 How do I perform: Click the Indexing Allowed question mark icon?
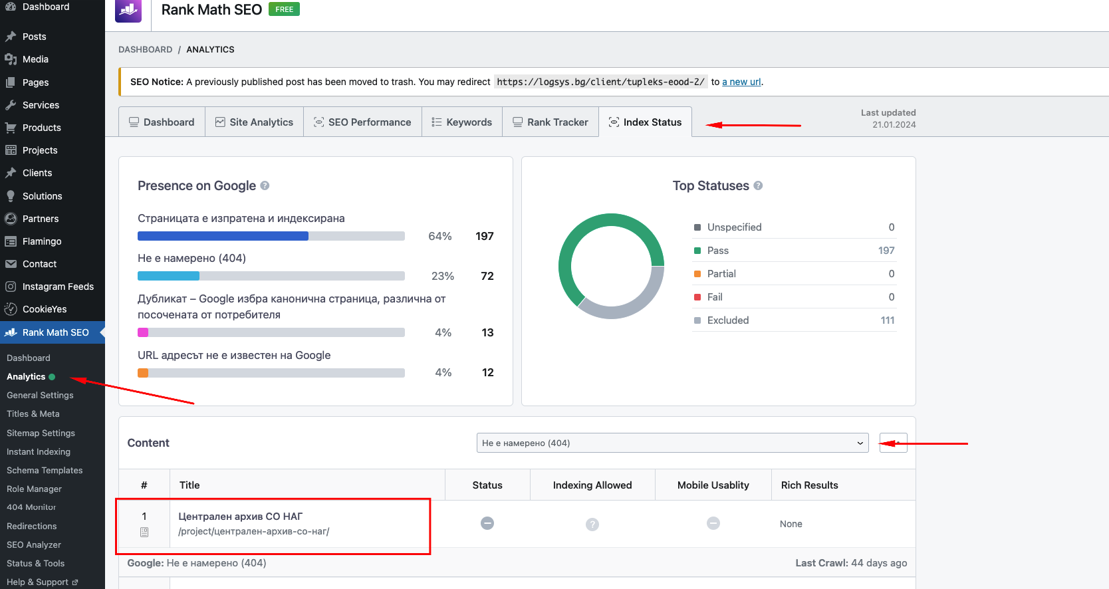click(592, 525)
